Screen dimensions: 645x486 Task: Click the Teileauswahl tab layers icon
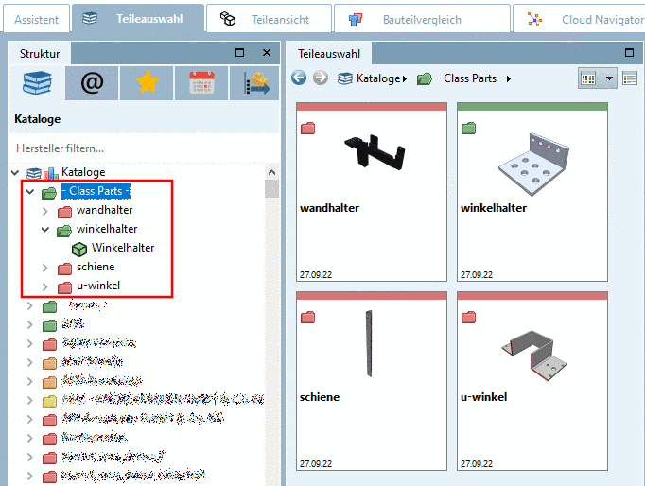click(x=90, y=19)
